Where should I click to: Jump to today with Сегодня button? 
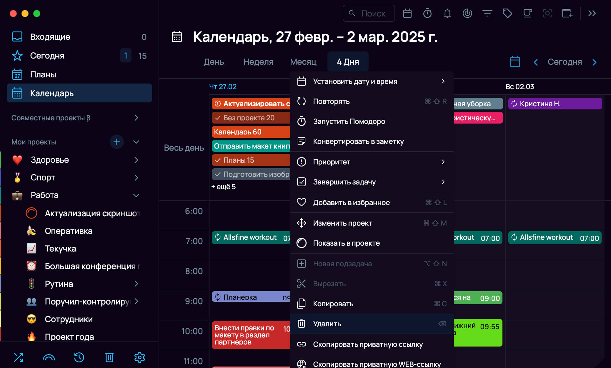[565, 62]
